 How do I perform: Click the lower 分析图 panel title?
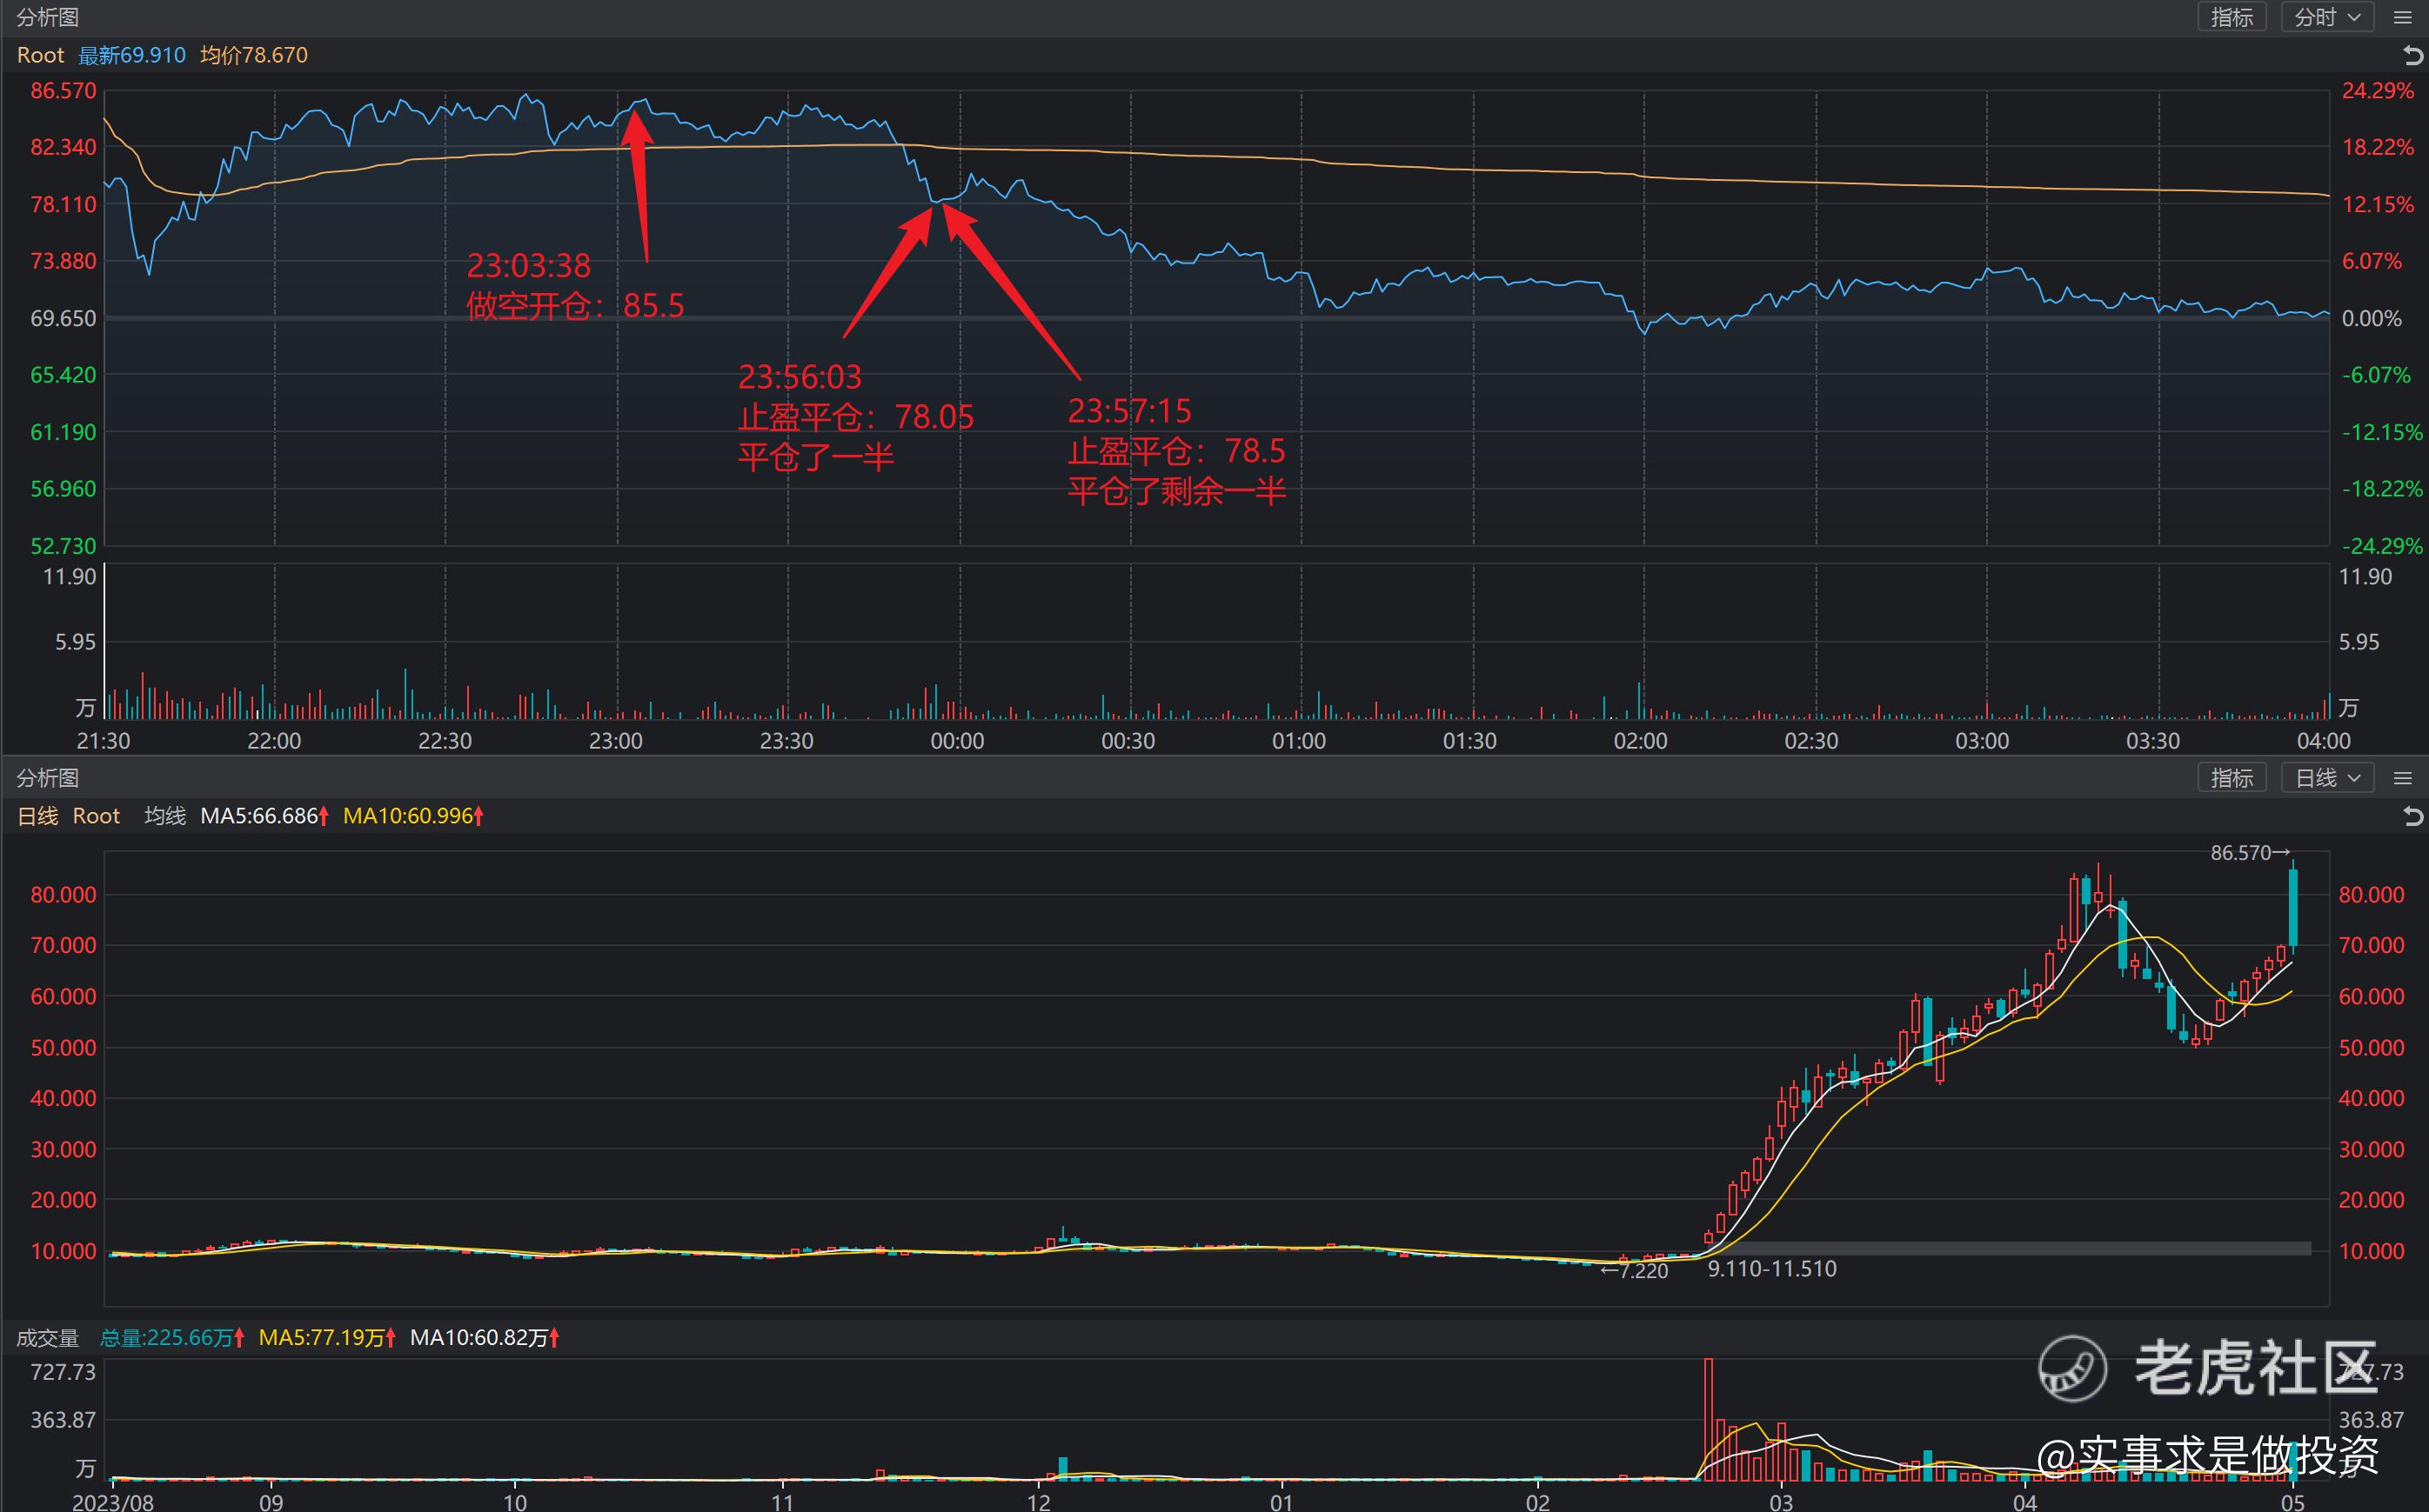point(47,778)
